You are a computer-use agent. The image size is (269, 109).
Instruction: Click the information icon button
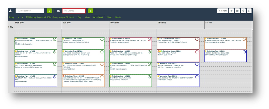pos(243,11)
